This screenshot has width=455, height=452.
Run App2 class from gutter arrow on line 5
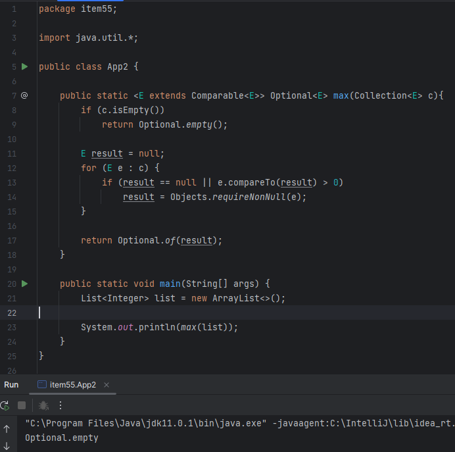[25, 66]
